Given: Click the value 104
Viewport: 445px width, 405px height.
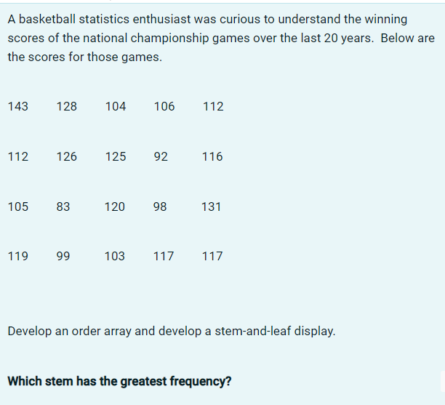Looking at the screenshot, I should pos(116,106).
